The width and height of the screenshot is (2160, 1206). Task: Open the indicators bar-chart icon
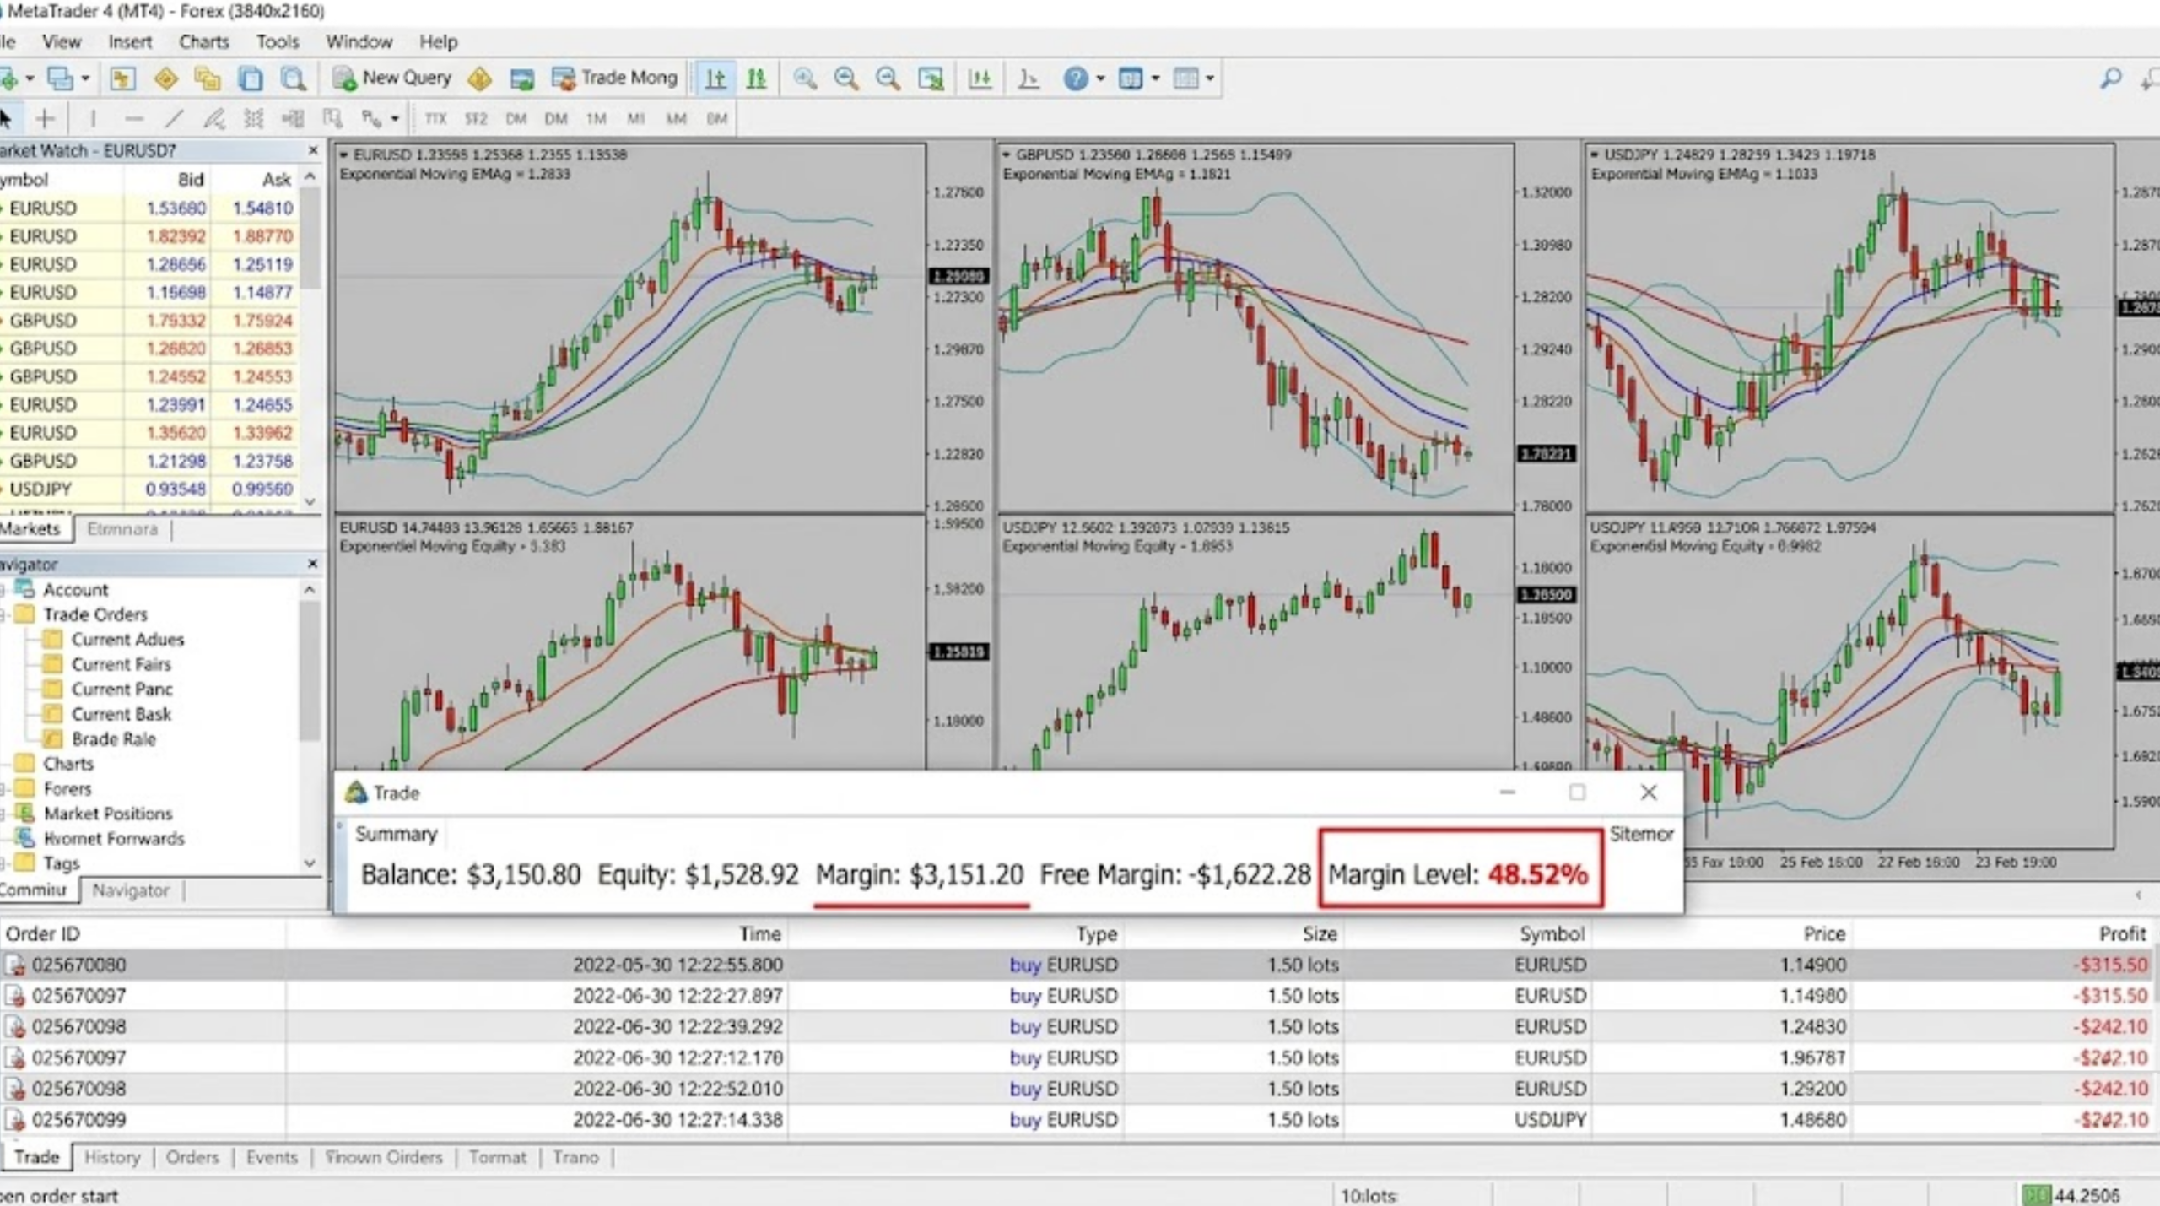pos(980,78)
